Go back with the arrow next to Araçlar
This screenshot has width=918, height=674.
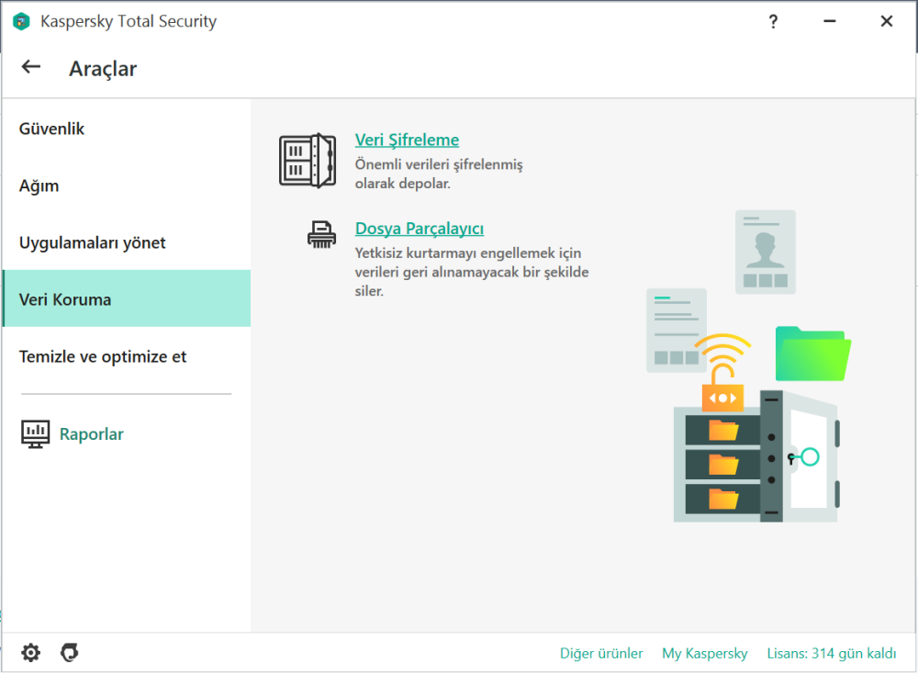[x=31, y=67]
